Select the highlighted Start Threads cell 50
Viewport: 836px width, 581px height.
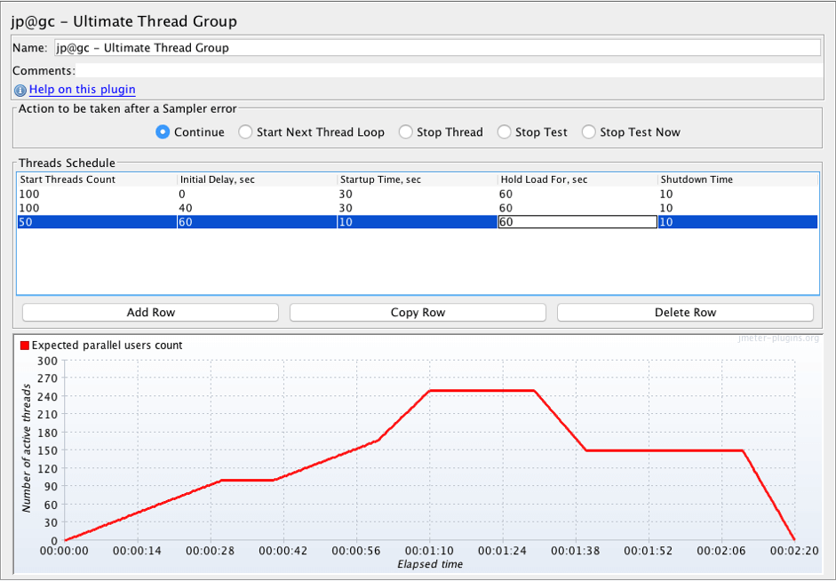pos(97,222)
